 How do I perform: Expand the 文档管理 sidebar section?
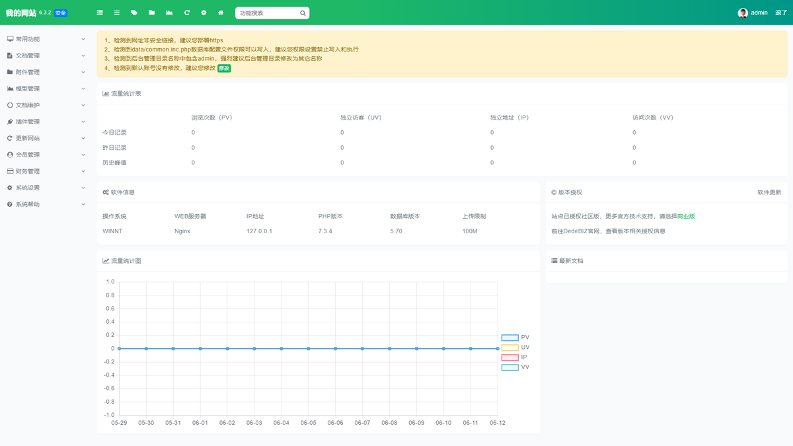pyautogui.click(x=46, y=56)
